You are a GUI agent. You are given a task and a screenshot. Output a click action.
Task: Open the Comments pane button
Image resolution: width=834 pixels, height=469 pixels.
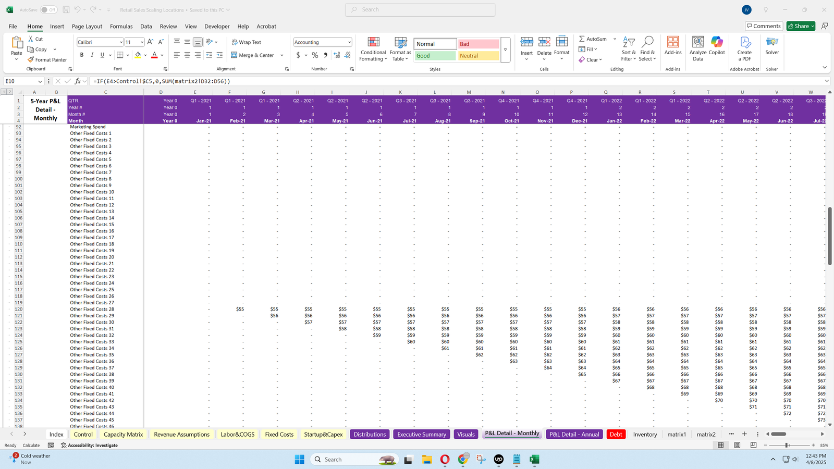point(763,26)
